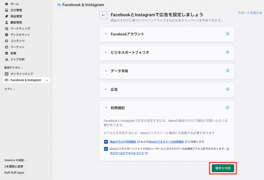Viewport: 264px width, 180px height.
Task: Uncheck the 商品カタログ利用規約 agreement checkbox
Action: [x=106, y=142]
